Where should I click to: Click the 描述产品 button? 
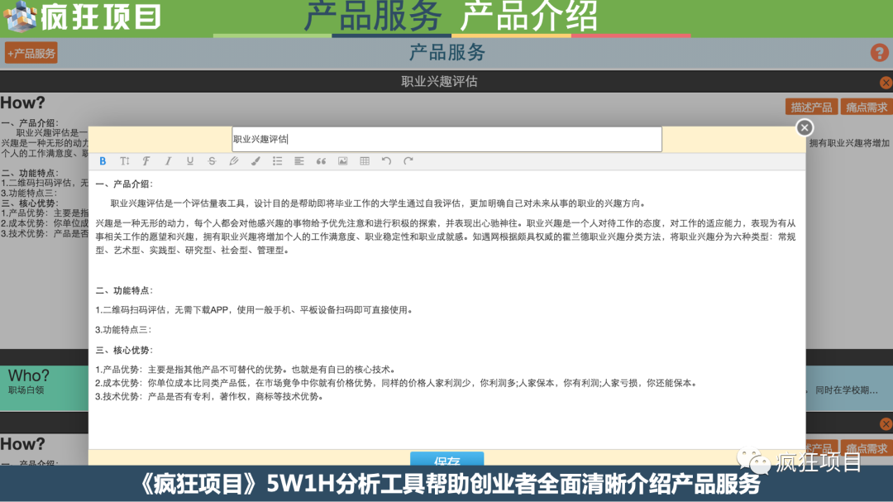[811, 108]
